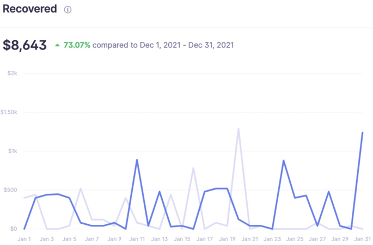
Task: Click the Jan 7 axis label
Action: (92, 239)
